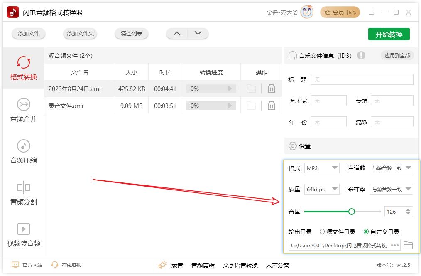Image resolution: width=421 pixels, height=276 pixels.
Task: Play 2023年8月24日.amr using progress bar arrow
Action: pyautogui.click(x=230, y=89)
